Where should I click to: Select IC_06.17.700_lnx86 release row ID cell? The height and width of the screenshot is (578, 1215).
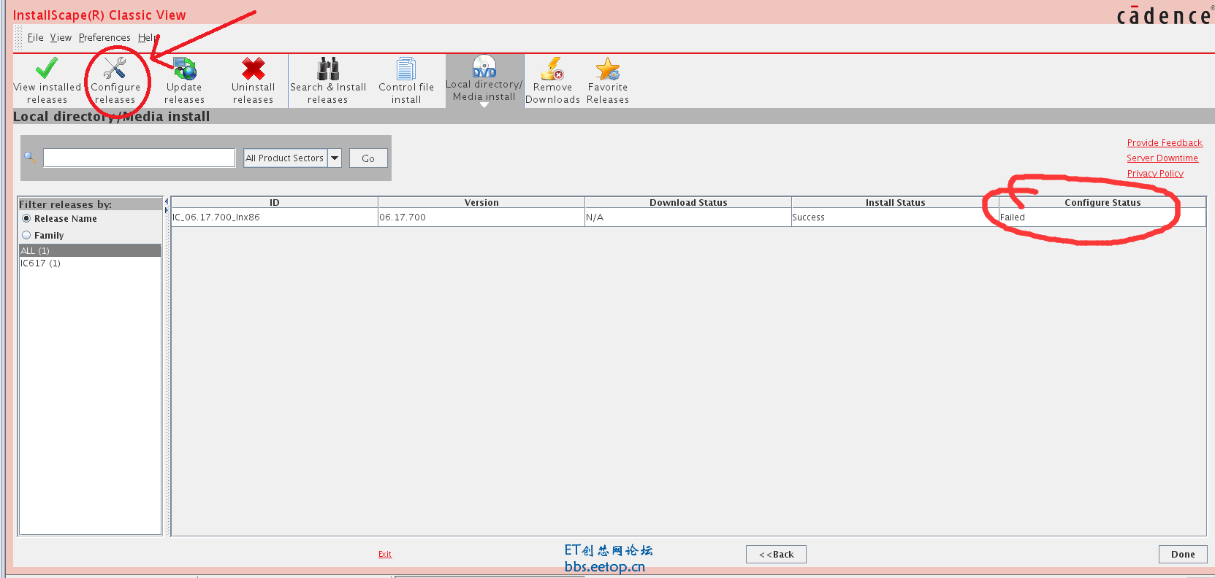pos(275,217)
